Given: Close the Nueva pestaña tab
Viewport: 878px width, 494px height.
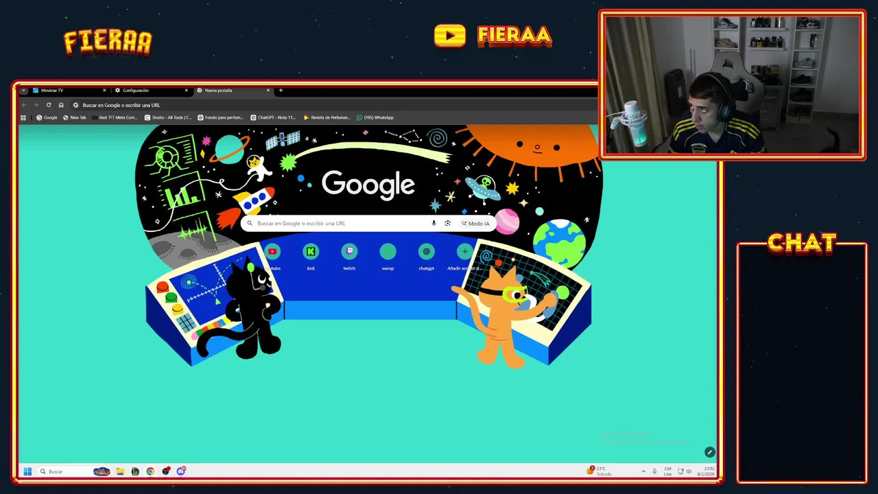Looking at the screenshot, I should [x=268, y=90].
